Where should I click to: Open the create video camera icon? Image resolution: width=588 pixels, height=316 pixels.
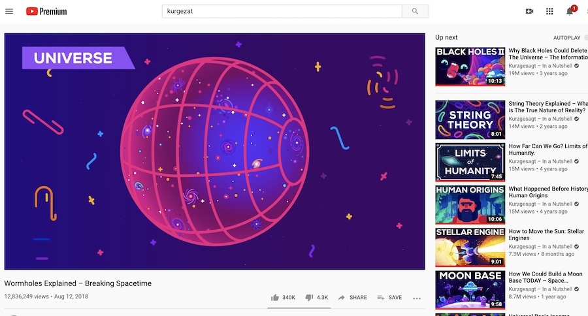pyautogui.click(x=529, y=11)
